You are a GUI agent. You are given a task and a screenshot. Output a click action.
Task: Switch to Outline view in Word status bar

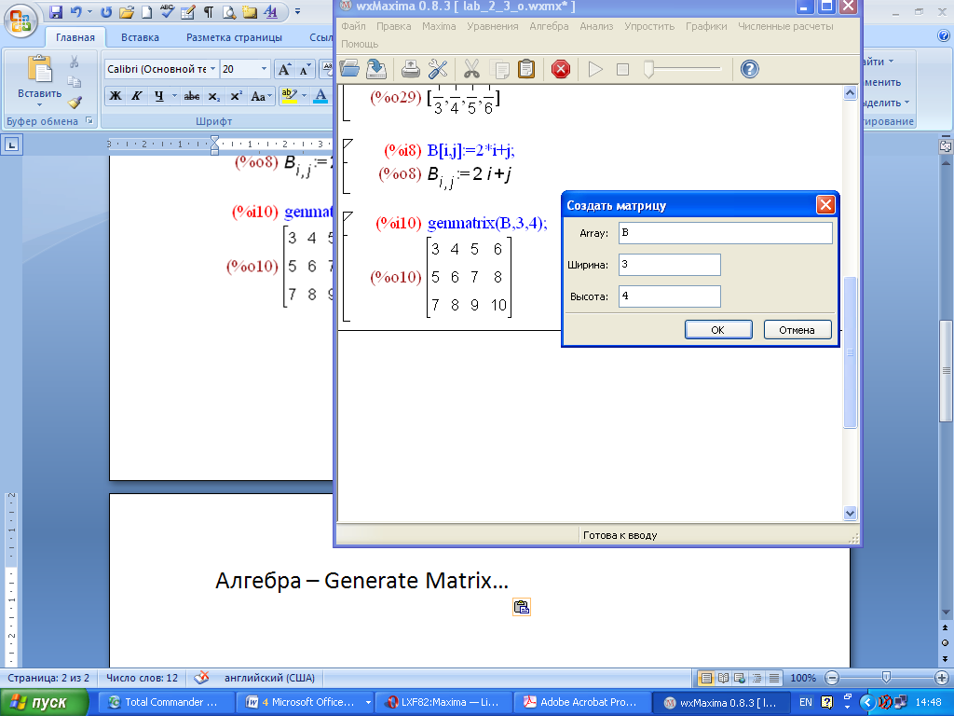pos(756,678)
